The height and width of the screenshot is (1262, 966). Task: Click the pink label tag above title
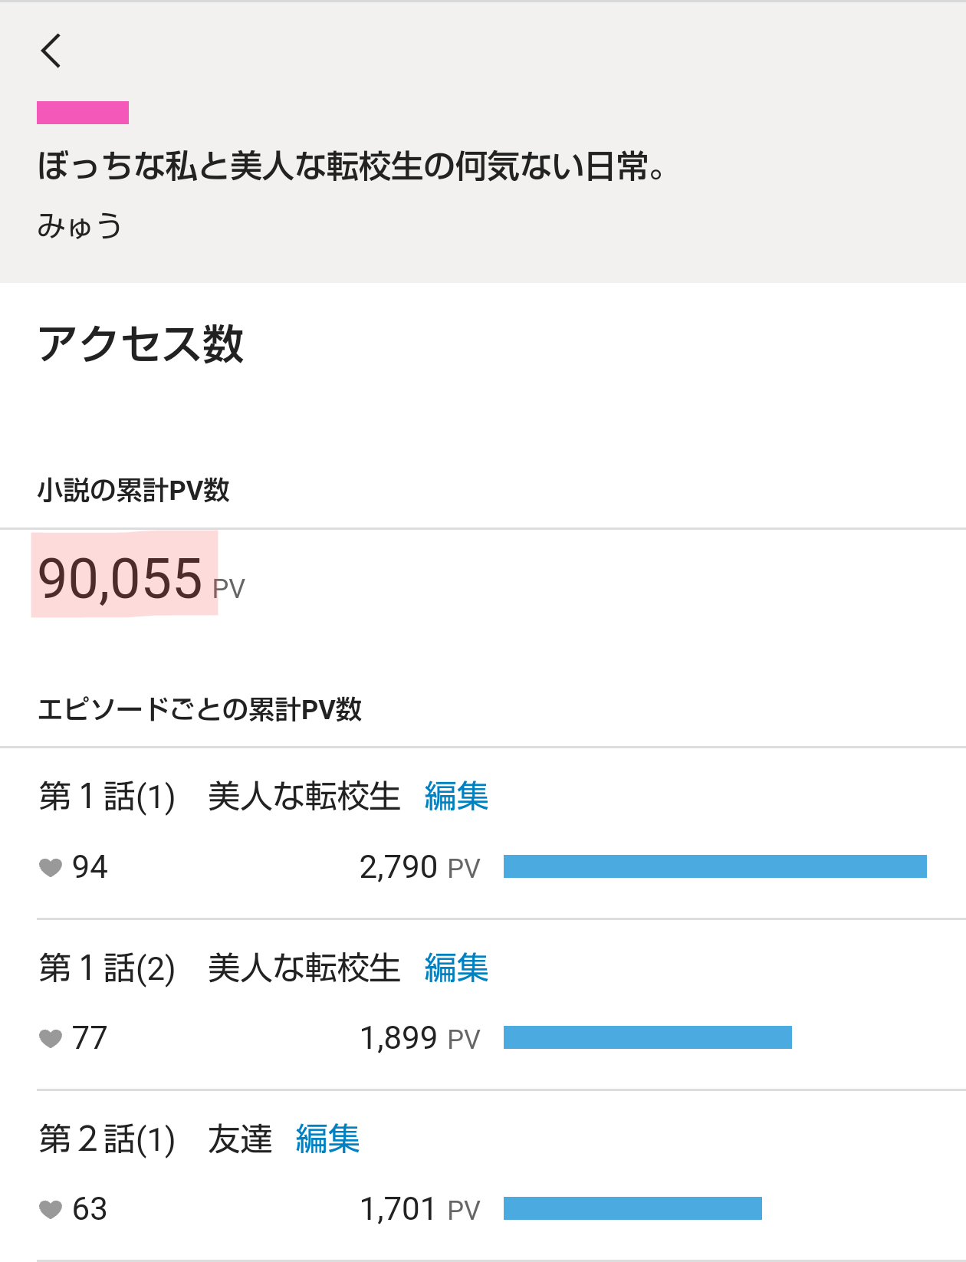tap(83, 113)
